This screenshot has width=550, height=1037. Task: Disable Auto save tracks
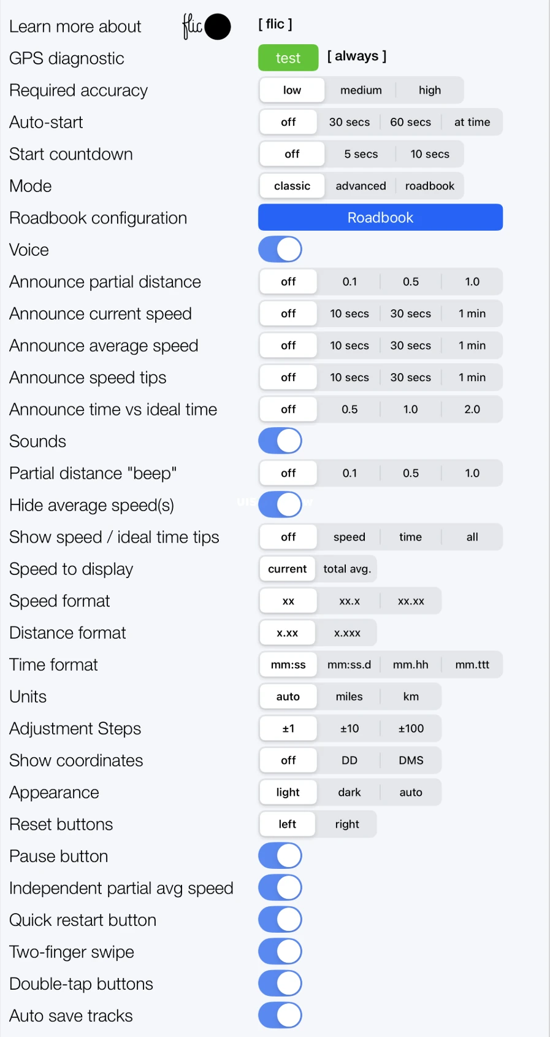tap(280, 1016)
